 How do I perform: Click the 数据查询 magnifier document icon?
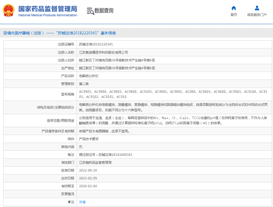point(90,11)
